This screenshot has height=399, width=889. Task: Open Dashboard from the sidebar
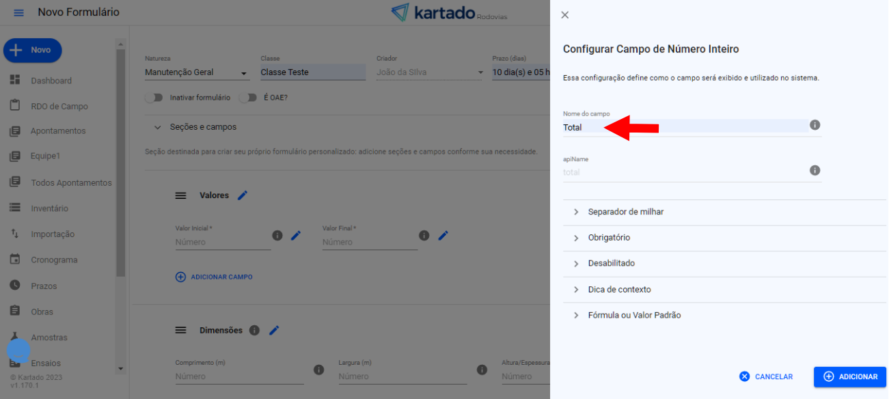tap(51, 81)
